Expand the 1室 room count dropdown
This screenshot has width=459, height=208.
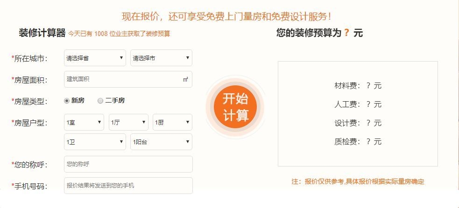pos(84,122)
